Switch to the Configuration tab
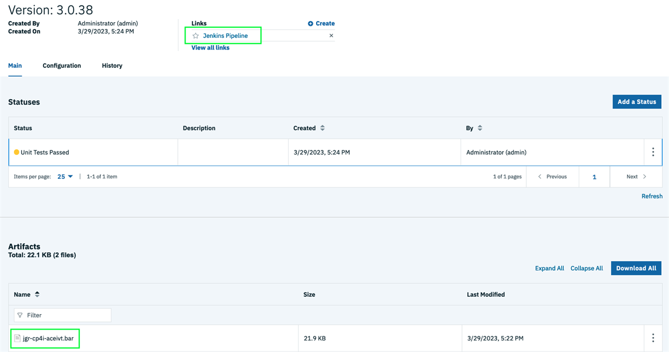Viewport: 669px width, 352px height. click(61, 65)
